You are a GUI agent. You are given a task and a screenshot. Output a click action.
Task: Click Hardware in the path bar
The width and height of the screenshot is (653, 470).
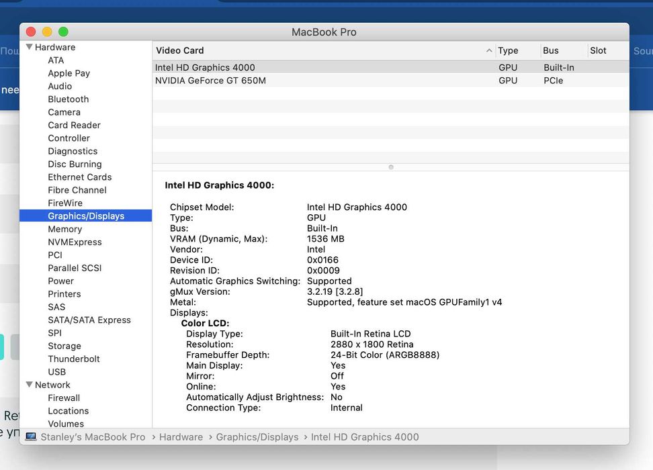tap(181, 436)
